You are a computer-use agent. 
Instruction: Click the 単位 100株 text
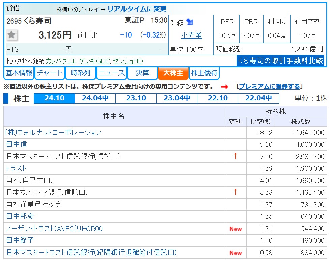(187, 49)
